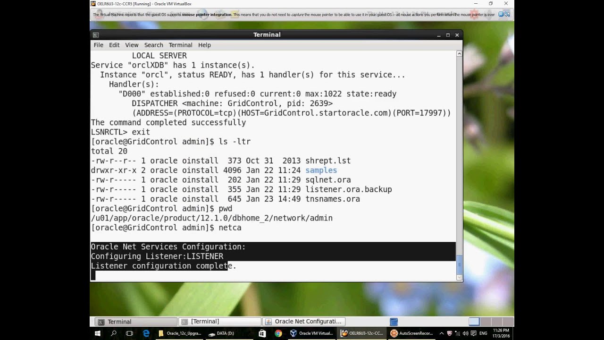Open Windows taskbar search

point(114,333)
